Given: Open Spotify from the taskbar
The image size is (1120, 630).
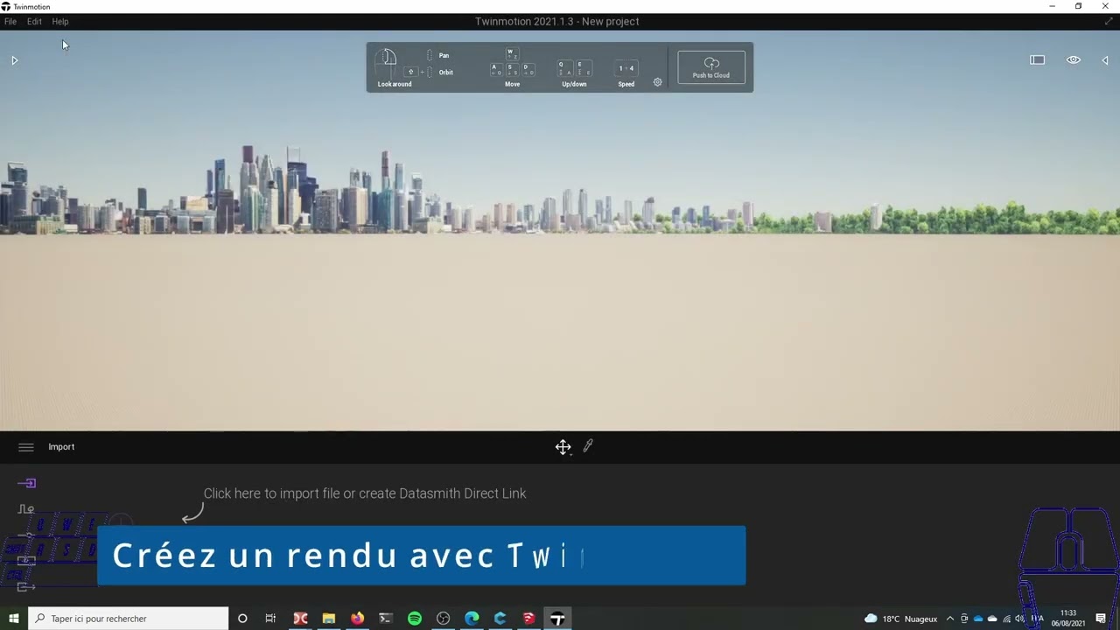Looking at the screenshot, I should click(x=415, y=619).
